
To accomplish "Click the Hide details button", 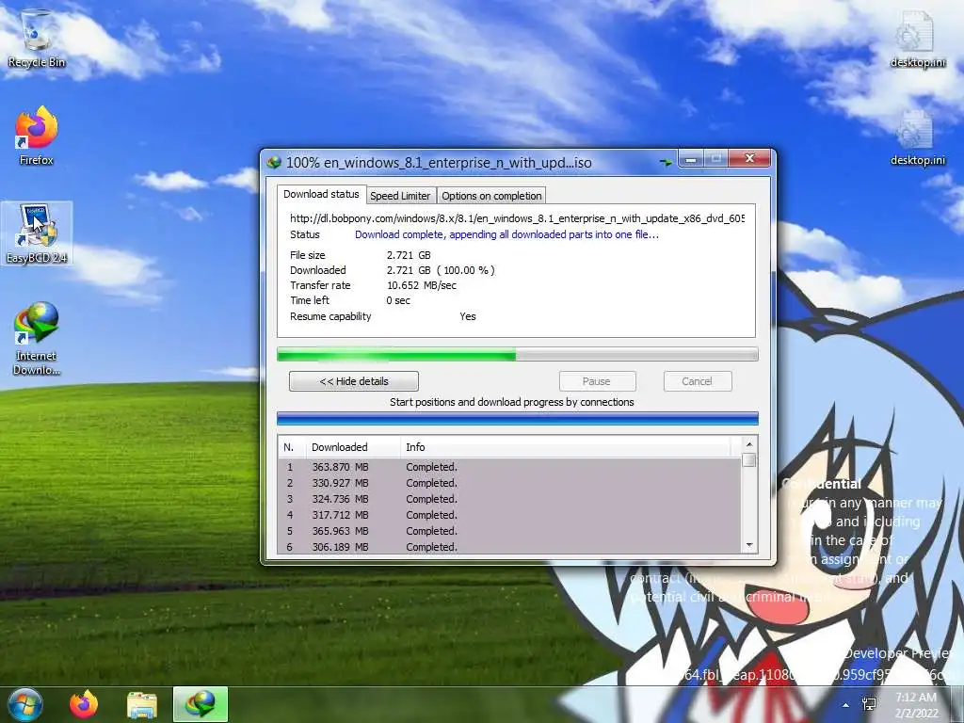I will coord(354,381).
